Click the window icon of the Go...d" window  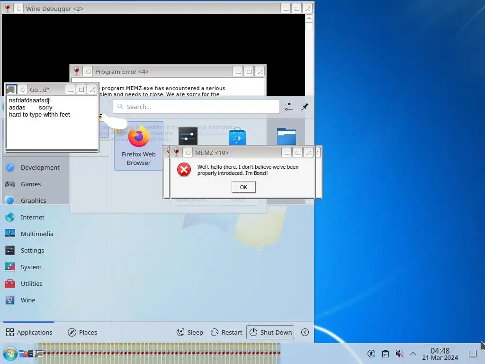click(11, 90)
